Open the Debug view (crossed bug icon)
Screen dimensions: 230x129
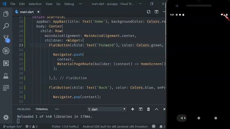click(6, 51)
